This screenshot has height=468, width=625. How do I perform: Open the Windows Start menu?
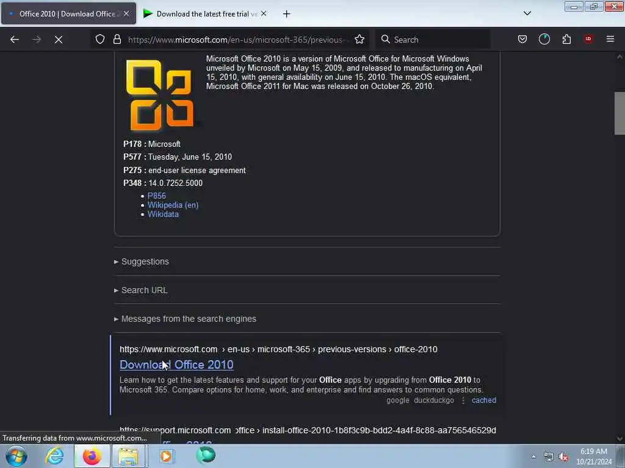click(16, 456)
